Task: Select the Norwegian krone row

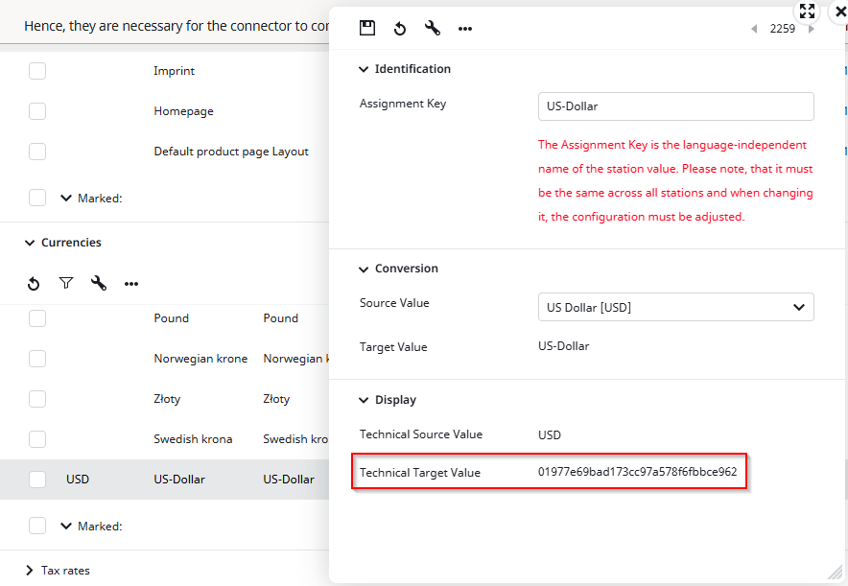Action: click(200, 359)
